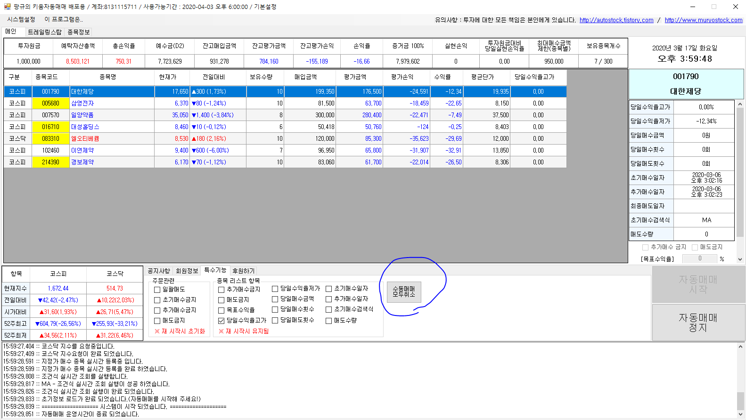Check 매도금지 in the stock detail panel
746x420 pixels.
695,247
